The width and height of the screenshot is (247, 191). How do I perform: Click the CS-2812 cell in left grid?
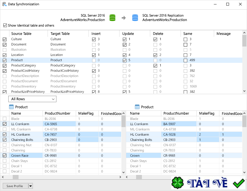59,161
